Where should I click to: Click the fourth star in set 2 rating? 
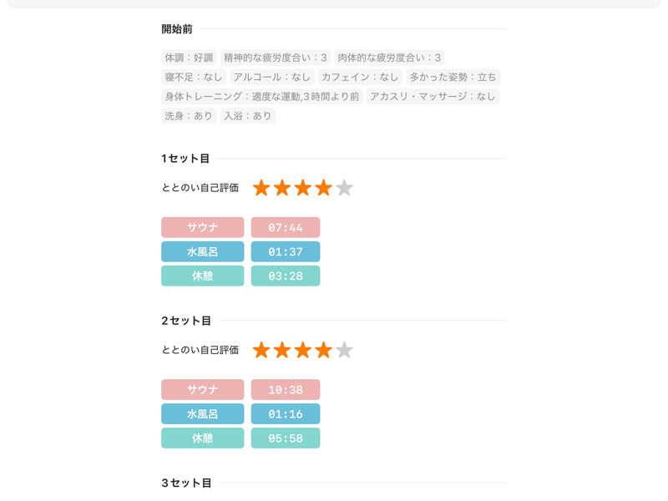323,350
